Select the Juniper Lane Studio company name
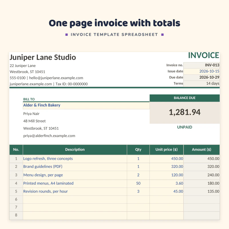229x229 pixels. (43, 57)
